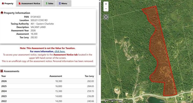Image resolution: width=193 pixels, height=103 pixels.
Task: Open the Property tab
Action: tap(8, 3)
